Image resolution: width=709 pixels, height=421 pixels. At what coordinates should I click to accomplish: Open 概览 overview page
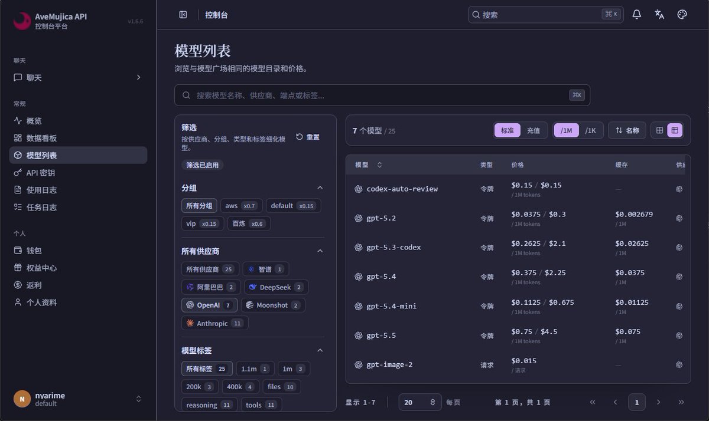tap(78, 121)
